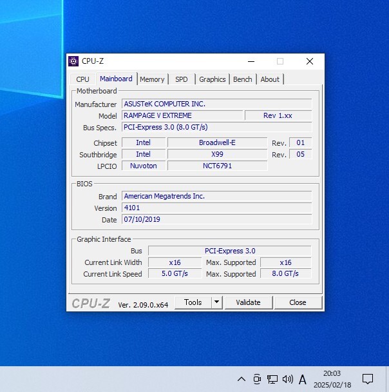Click the Close button at bottom
Viewport: 389px width, 392px height.
(298, 302)
